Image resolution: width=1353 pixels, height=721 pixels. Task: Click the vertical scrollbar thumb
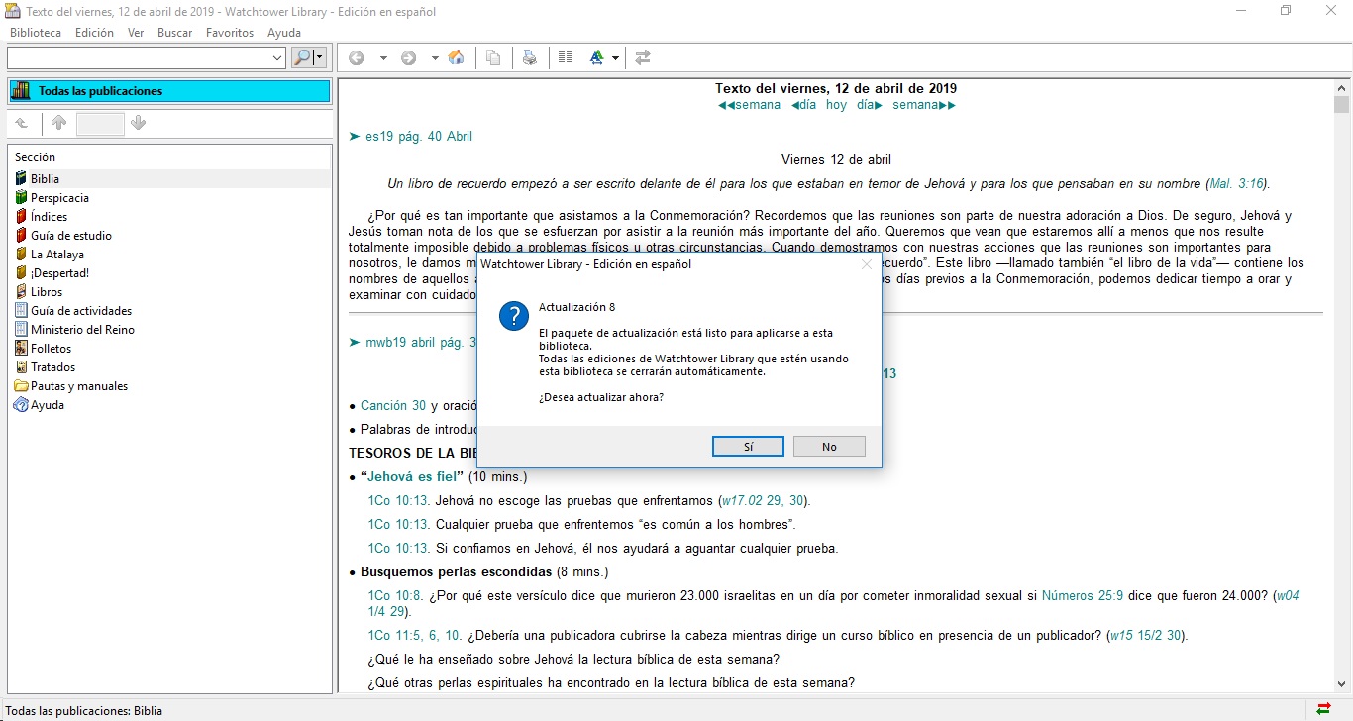pos(1341,105)
